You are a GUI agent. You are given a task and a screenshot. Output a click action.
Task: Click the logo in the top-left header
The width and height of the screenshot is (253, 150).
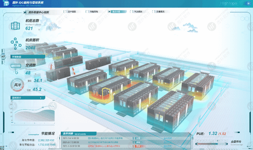tap(6, 3)
